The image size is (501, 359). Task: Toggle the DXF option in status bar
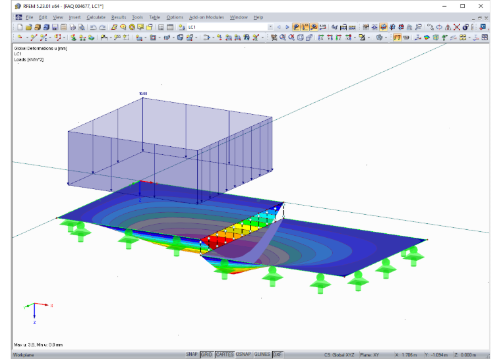pyautogui.click(x=278, y=354)
